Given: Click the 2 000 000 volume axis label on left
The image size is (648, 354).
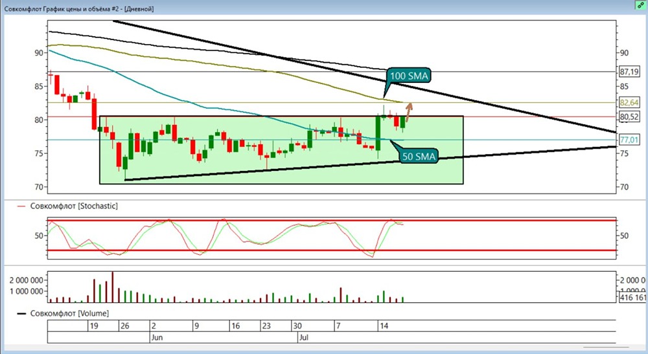Looking at the screenshot, I should tap(27, 280).
